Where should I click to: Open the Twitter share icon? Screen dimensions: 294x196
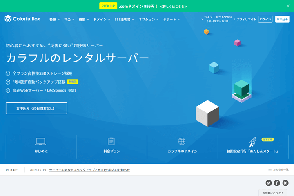[269, 183]
